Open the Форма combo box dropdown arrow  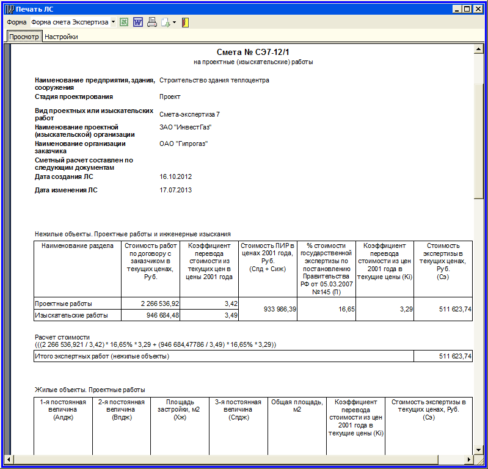coord(113,23)
